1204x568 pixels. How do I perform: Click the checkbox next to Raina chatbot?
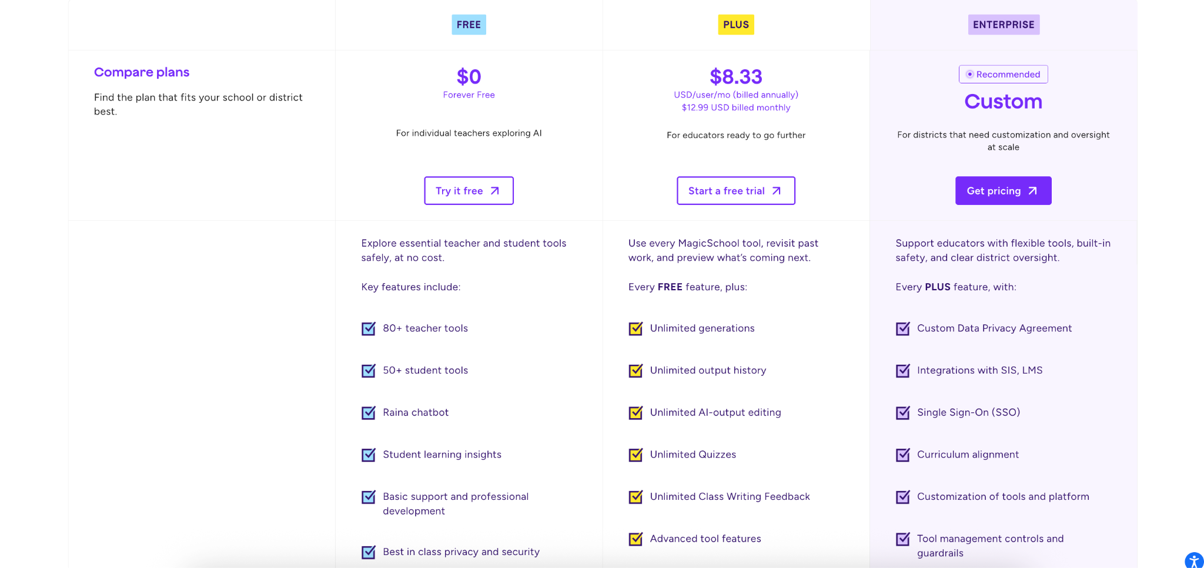coord(368,413)
